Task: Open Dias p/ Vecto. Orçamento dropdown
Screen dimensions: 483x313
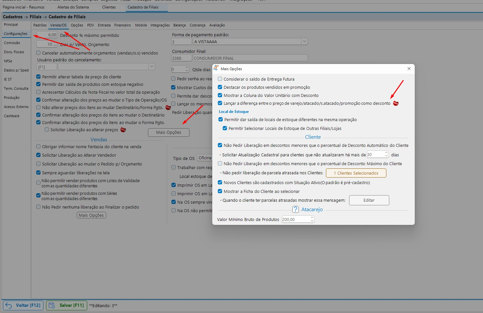Action: 55,44
